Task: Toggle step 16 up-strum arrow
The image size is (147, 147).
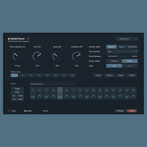Action: click(x=133, y=96)
